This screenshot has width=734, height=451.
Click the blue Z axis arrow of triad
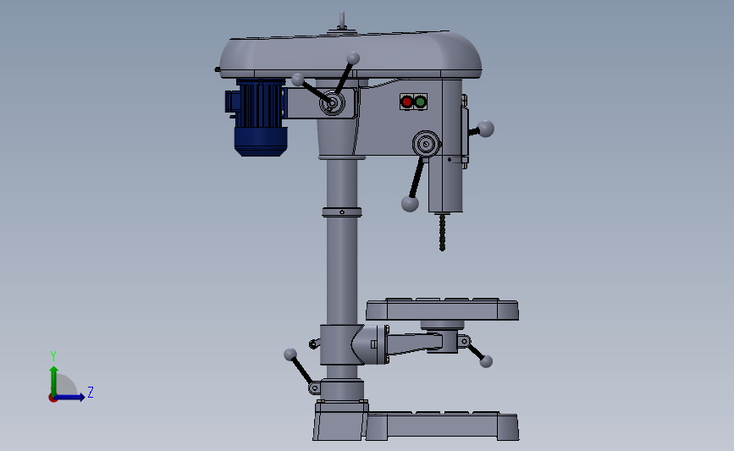tap(70, 398)
